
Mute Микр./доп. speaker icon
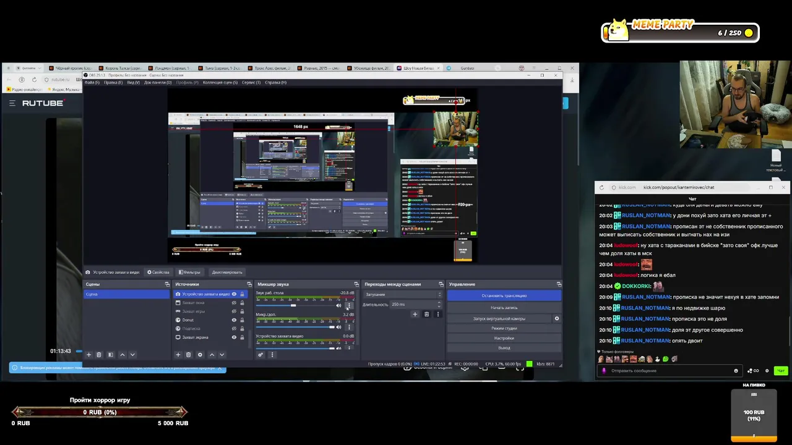pyautogui.click(x=338, y=327)
